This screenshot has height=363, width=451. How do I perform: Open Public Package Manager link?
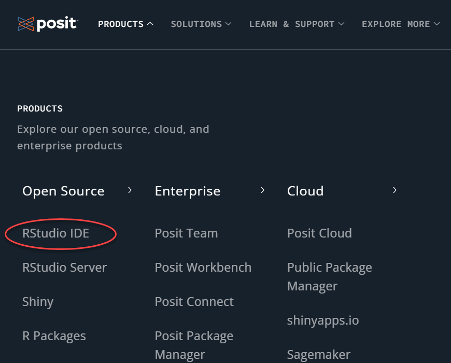[x=329, y=276]
